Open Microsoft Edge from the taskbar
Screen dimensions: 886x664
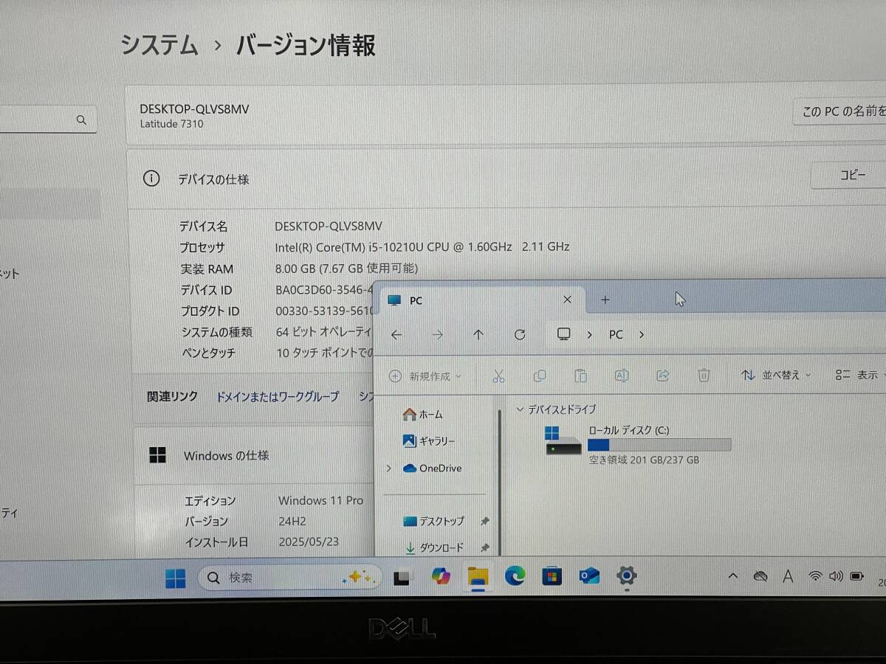click(x=515, y=576)
